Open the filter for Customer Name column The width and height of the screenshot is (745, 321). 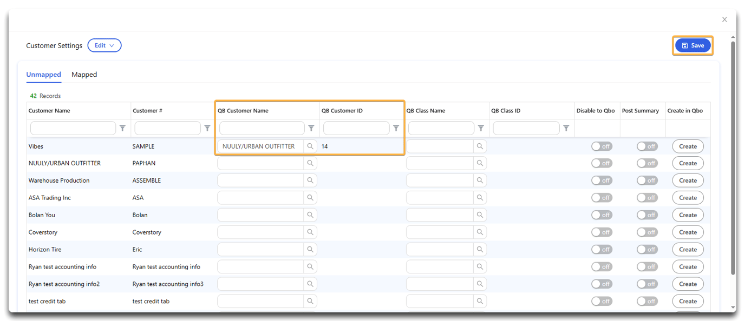(x=122, y=128)
